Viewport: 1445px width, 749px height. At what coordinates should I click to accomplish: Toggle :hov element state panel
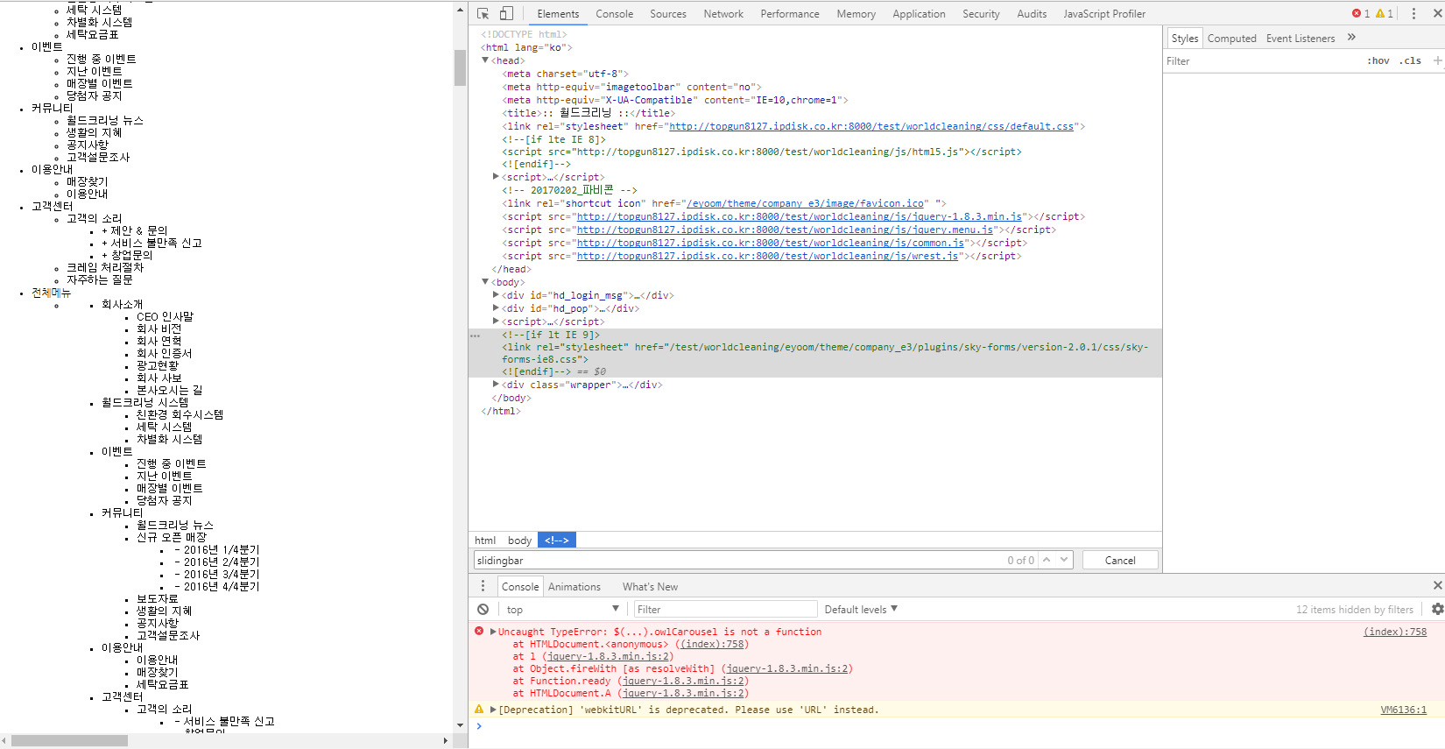[1378, 61]
